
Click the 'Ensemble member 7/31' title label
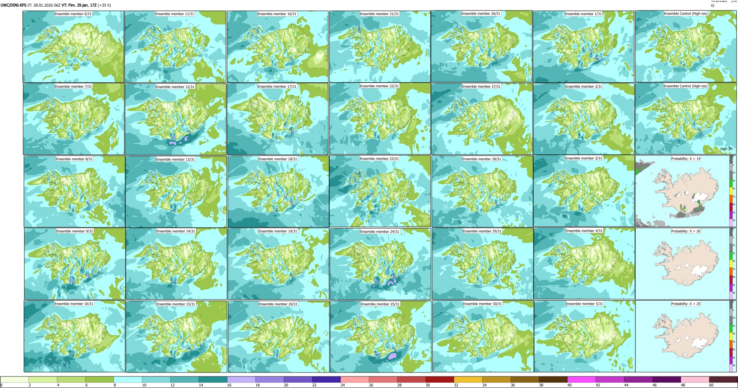point(73,87)
